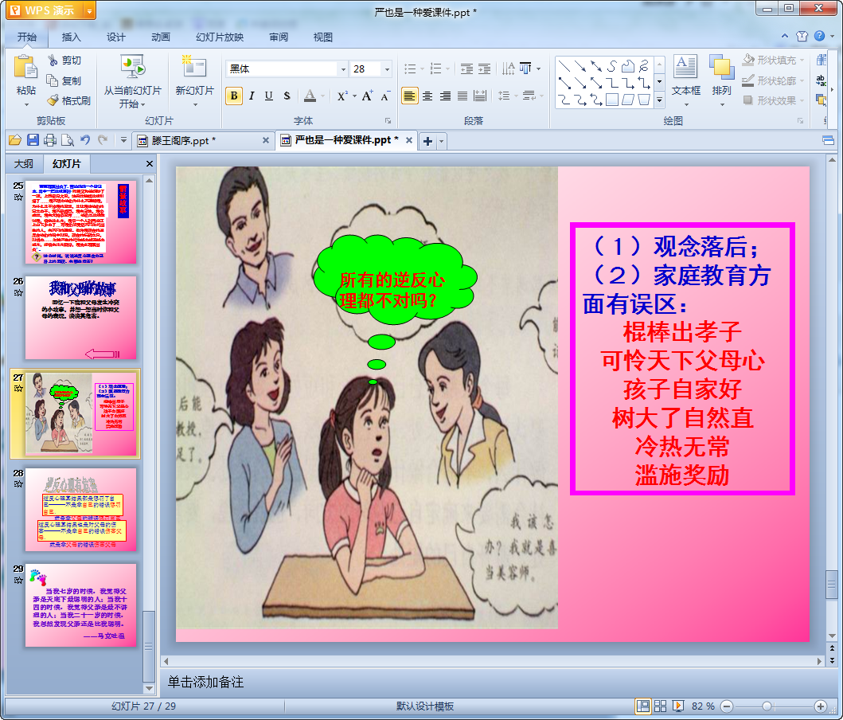Click the print icon in quick toolbar

tap(50, 140)
